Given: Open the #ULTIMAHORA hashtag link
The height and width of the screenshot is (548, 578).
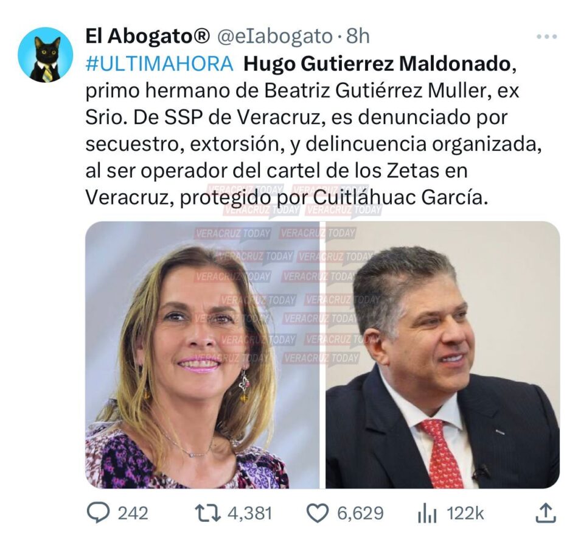Looking at the screenshot, I should pos(159,63).
